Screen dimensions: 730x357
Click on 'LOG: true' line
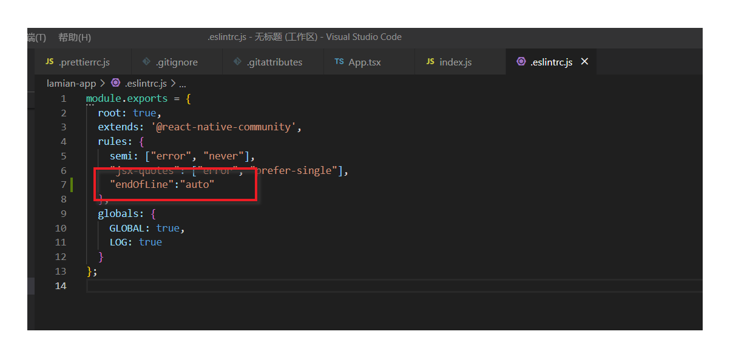pos(135,242)
